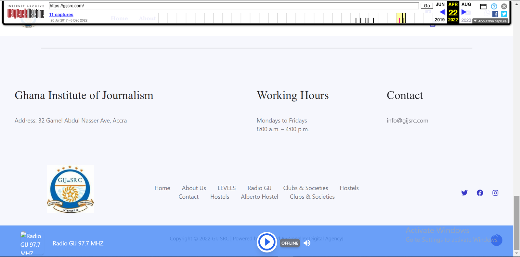Mute the radio player volume
This screenshot has width=520, height=257.
pos(307,243)
